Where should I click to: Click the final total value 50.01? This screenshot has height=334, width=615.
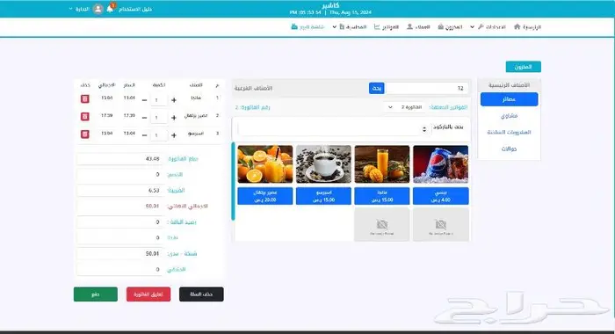(152, 206)
